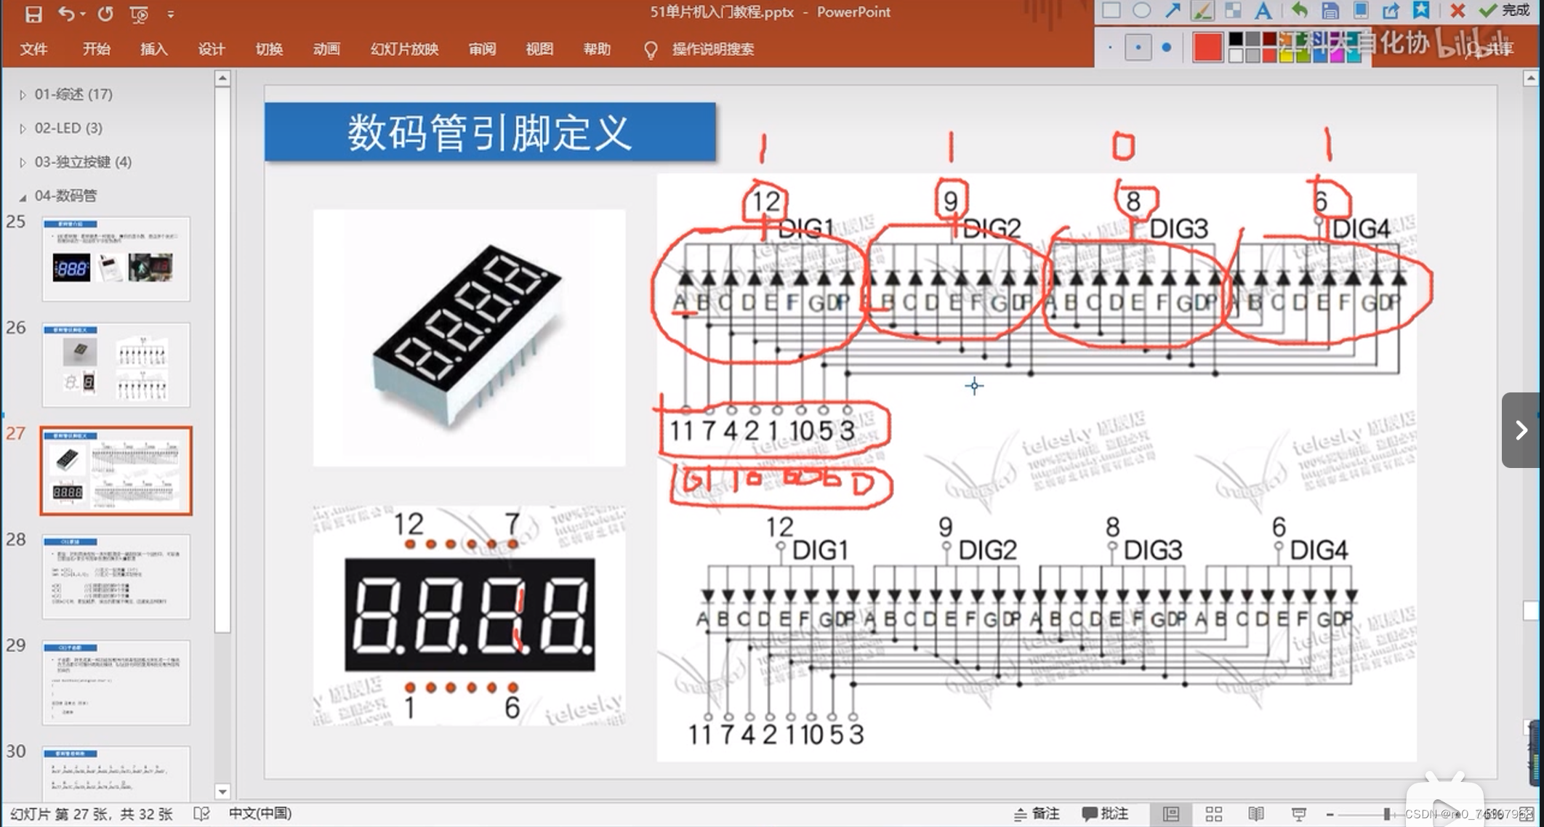Open slide sorter view in status bar
This screenshot has height=827, width=1544.
(x=1213, y=814)
